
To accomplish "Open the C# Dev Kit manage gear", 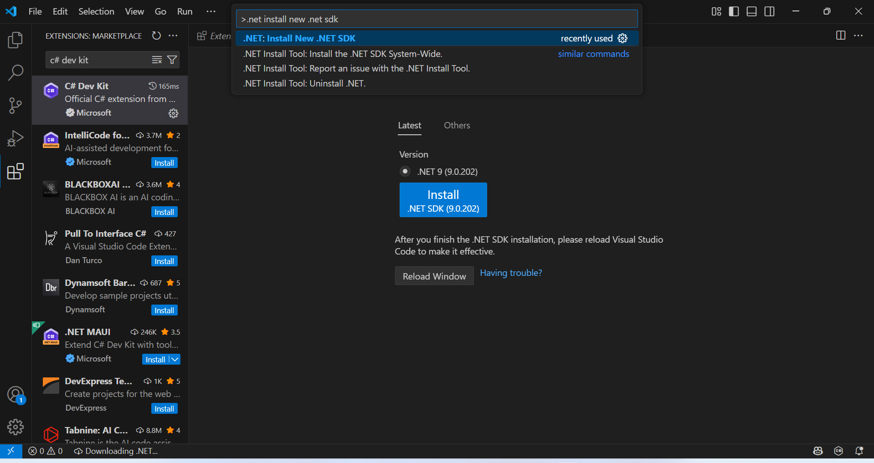I will click(x=173, y=113).
